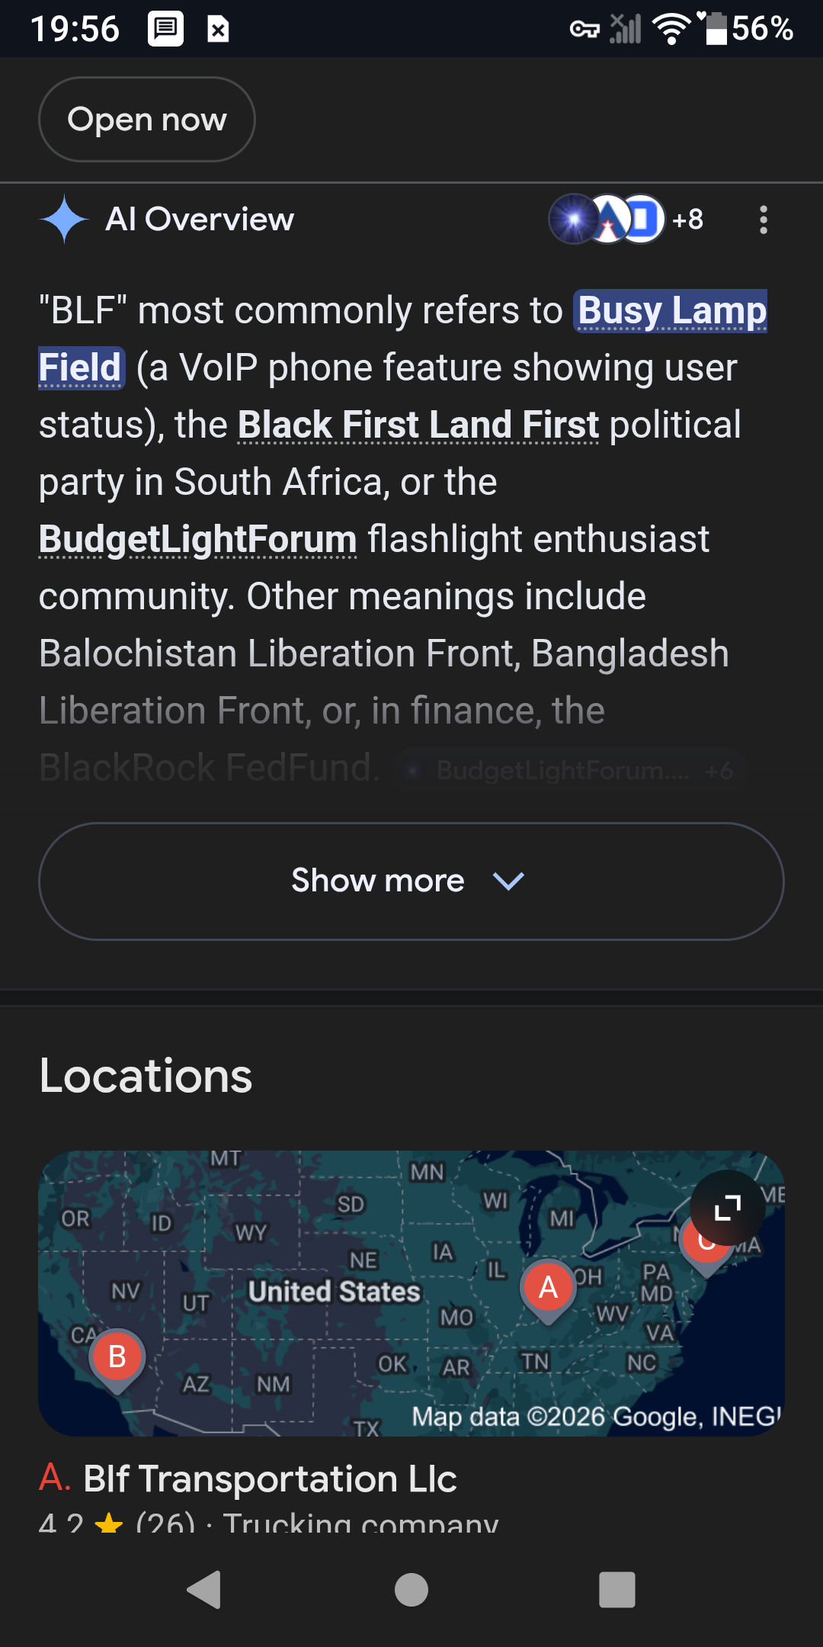Tap the Android back navigation button
Viewport: 823px width, 1647px height.
point(204,1590)
